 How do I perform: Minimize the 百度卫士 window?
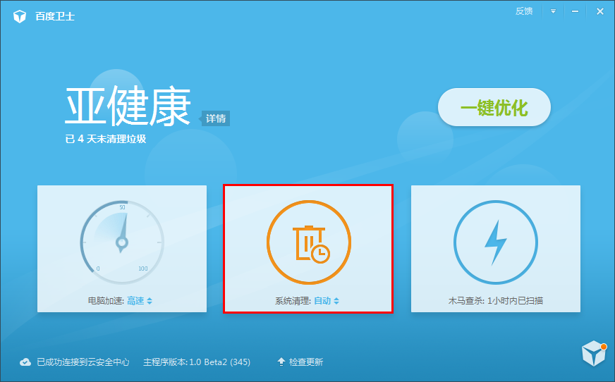(x=575, y=11)
